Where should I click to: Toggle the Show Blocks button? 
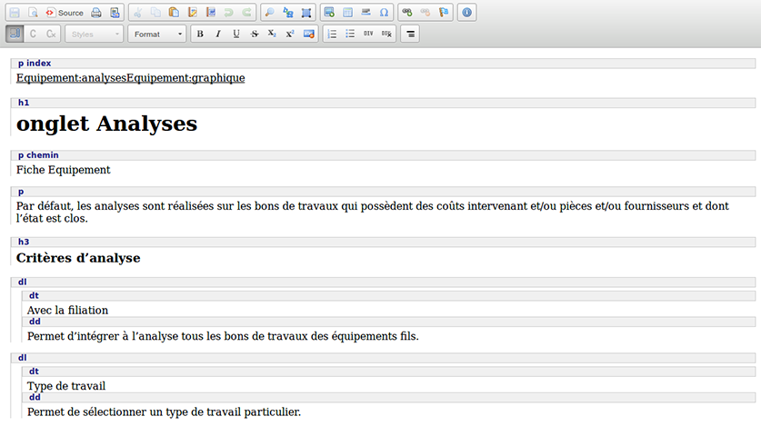[x=15, y=34]
